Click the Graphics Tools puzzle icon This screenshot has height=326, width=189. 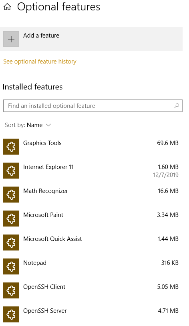click(11, 147)
